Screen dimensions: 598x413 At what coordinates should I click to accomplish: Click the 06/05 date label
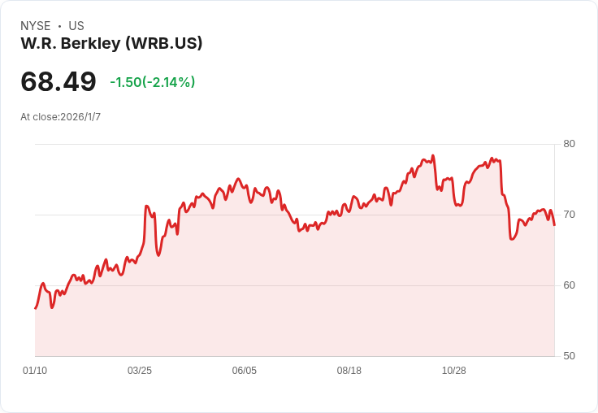pos(245,370)
